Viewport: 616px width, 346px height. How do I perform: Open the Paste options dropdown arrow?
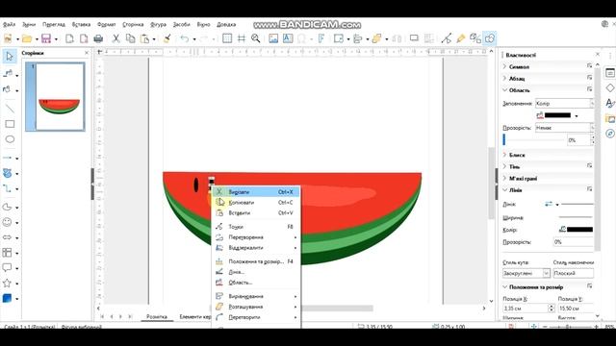click(x=154, y=38)
